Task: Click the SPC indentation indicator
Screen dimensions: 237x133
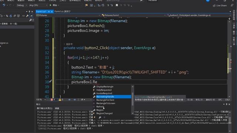Action: click(220, 100)
